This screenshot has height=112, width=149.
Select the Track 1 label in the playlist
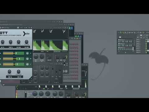138,40
